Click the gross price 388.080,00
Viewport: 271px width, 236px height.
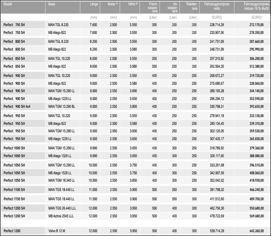click(x=256, y=156)
